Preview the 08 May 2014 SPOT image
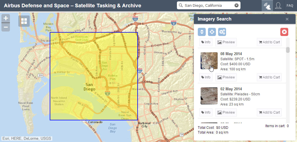 coord(226,77)
